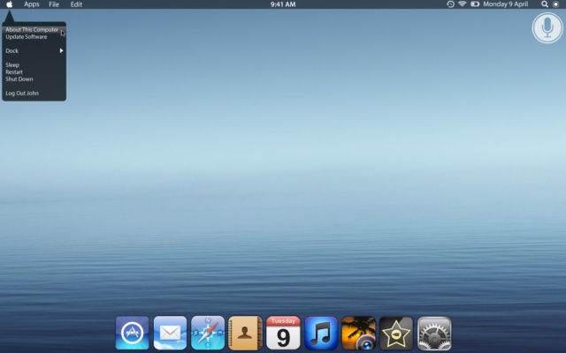Open the Wi-Fi status menu

coord(462,4)
